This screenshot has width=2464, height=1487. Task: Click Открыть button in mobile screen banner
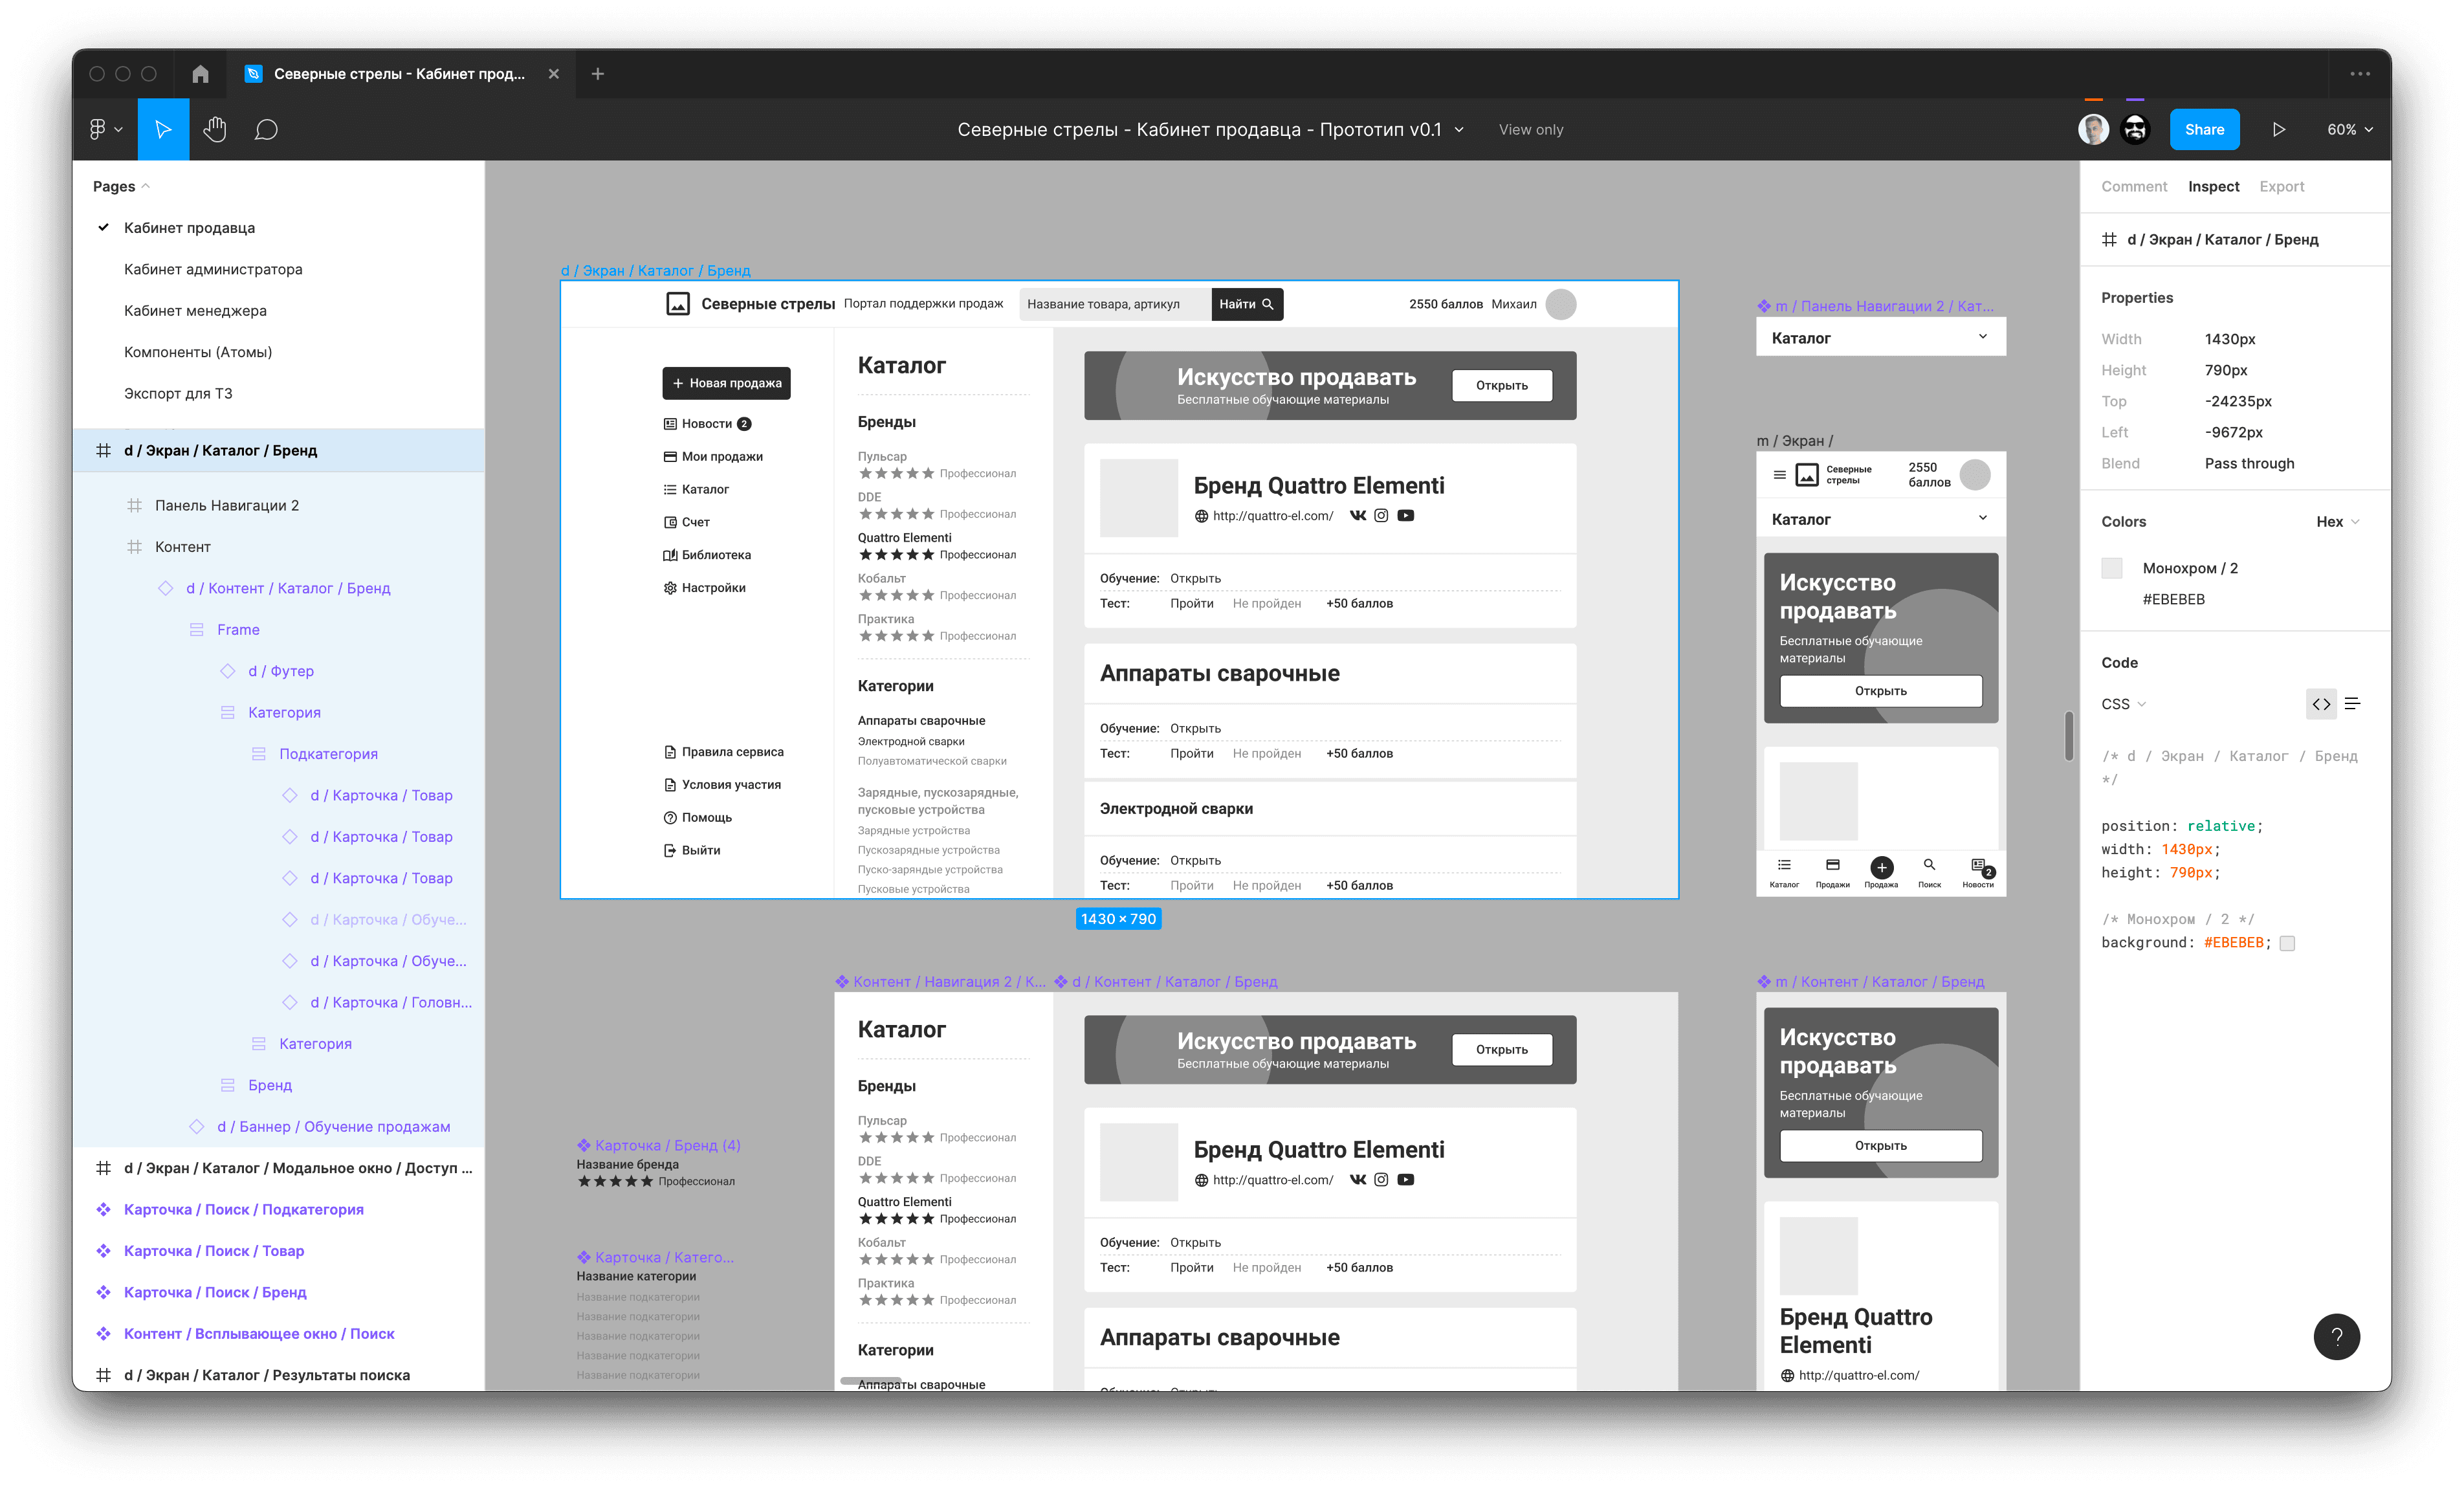click(x=1880, y=691)
